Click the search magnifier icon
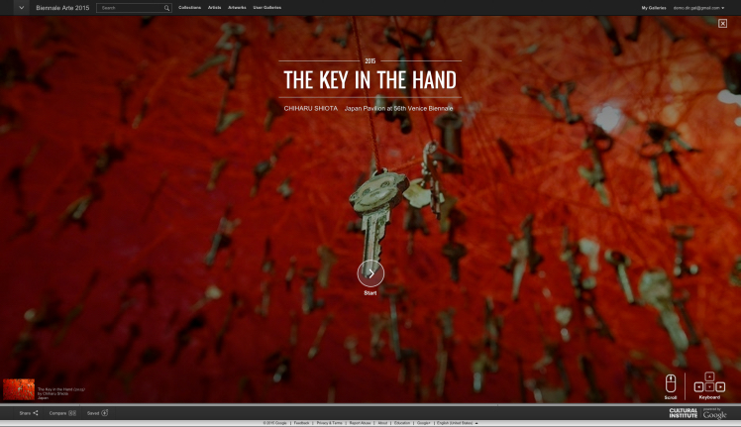 click(166, 8)
